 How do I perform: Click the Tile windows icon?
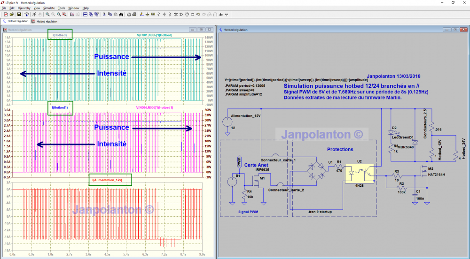[85, 15]
